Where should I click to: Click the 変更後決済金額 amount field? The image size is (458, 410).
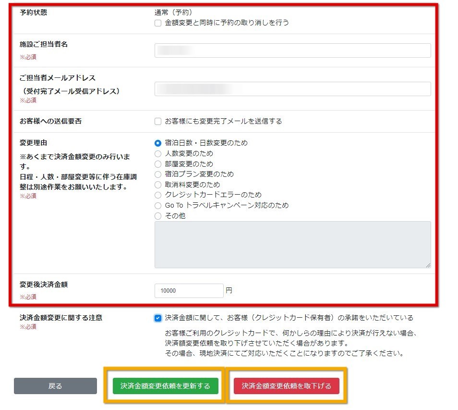pos(189,291)
